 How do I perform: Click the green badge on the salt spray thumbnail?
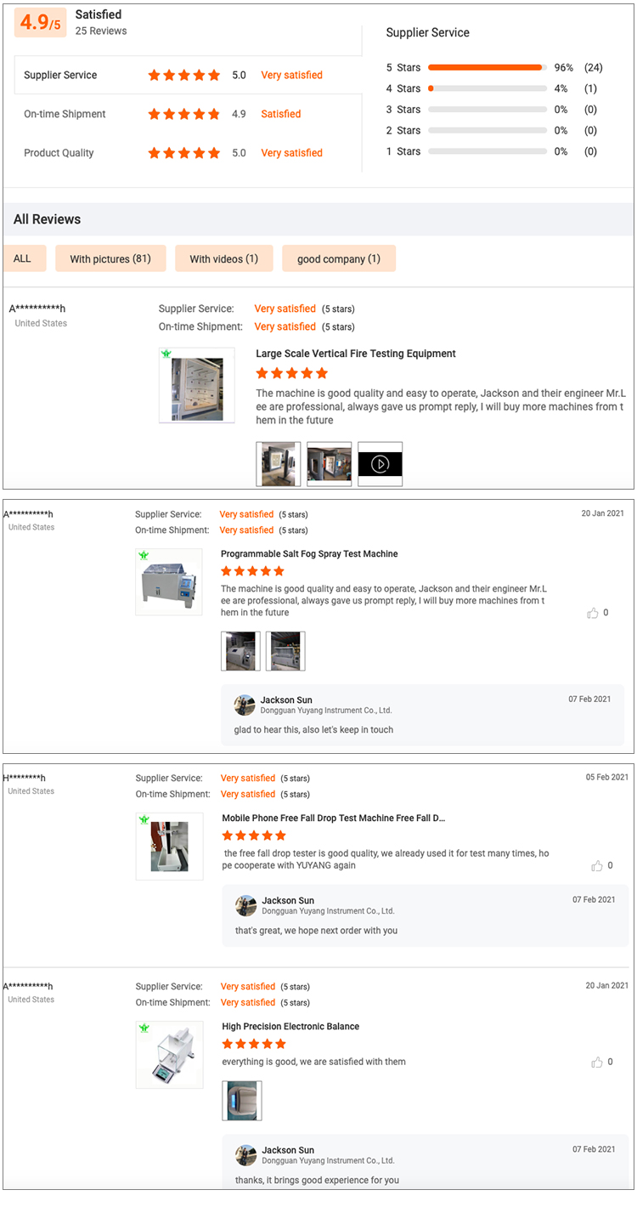point(142,557)
